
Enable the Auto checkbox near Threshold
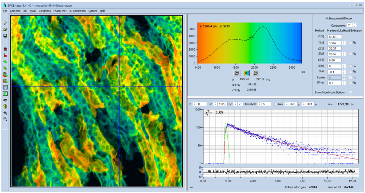[276, 104]
